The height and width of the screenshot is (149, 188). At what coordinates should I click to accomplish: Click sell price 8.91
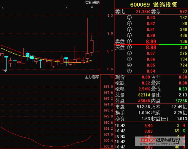point(151,30)
